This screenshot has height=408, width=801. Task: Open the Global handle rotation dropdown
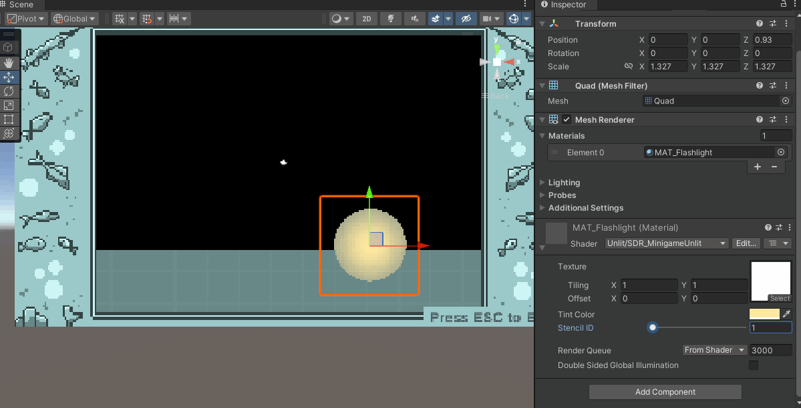pos(75,19)
